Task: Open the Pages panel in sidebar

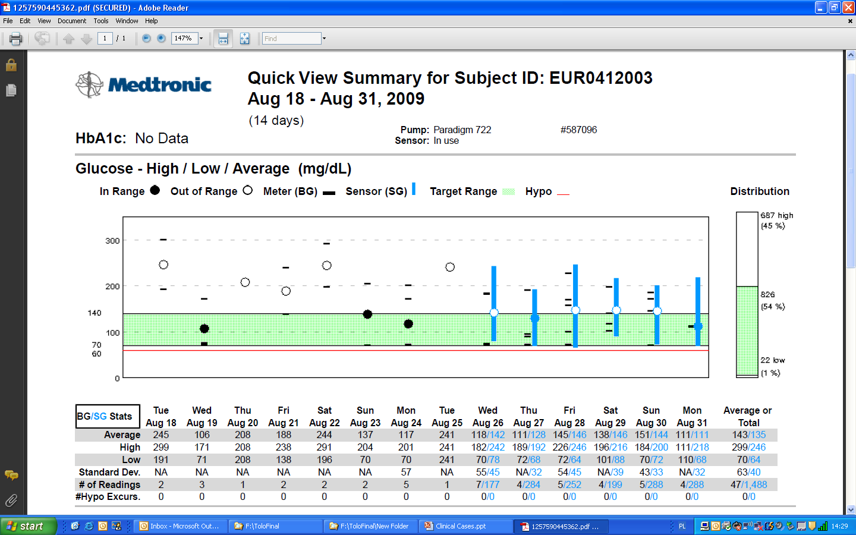Action: [x=11, y=90]
